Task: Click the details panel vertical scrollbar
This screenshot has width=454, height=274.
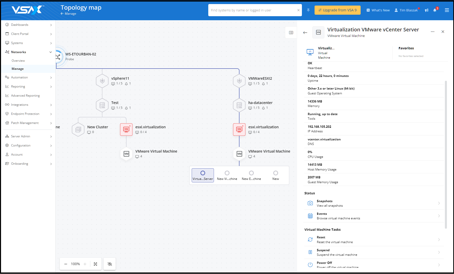Action: [x=446, y=154]
